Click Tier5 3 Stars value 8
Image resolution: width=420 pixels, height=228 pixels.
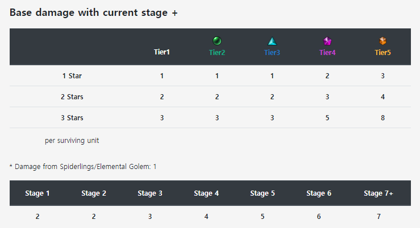pyautogui.click(x=382, y=118)
